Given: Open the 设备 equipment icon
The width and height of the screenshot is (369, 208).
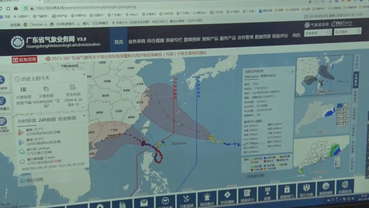Looking at the screenshot, I should 267,191.
